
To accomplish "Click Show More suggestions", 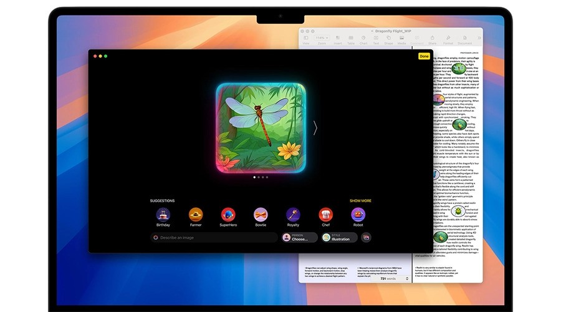I will [360, 200].
